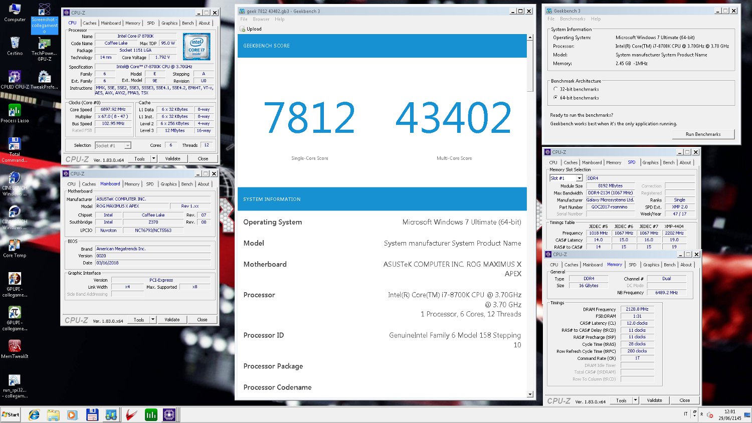Screen dimensions: 752x423
Task: Launch Process Lasso desktop shortcut
Action: (x=15, y=113)
